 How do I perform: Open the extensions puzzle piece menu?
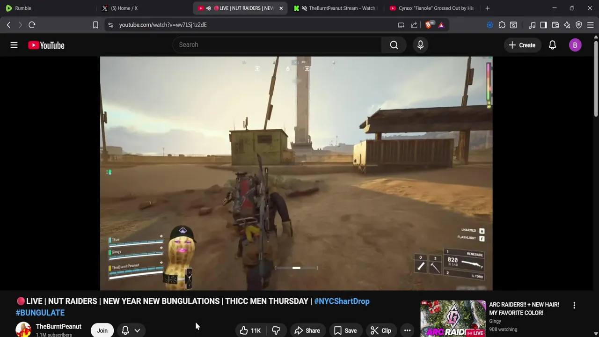pos(502,25)
